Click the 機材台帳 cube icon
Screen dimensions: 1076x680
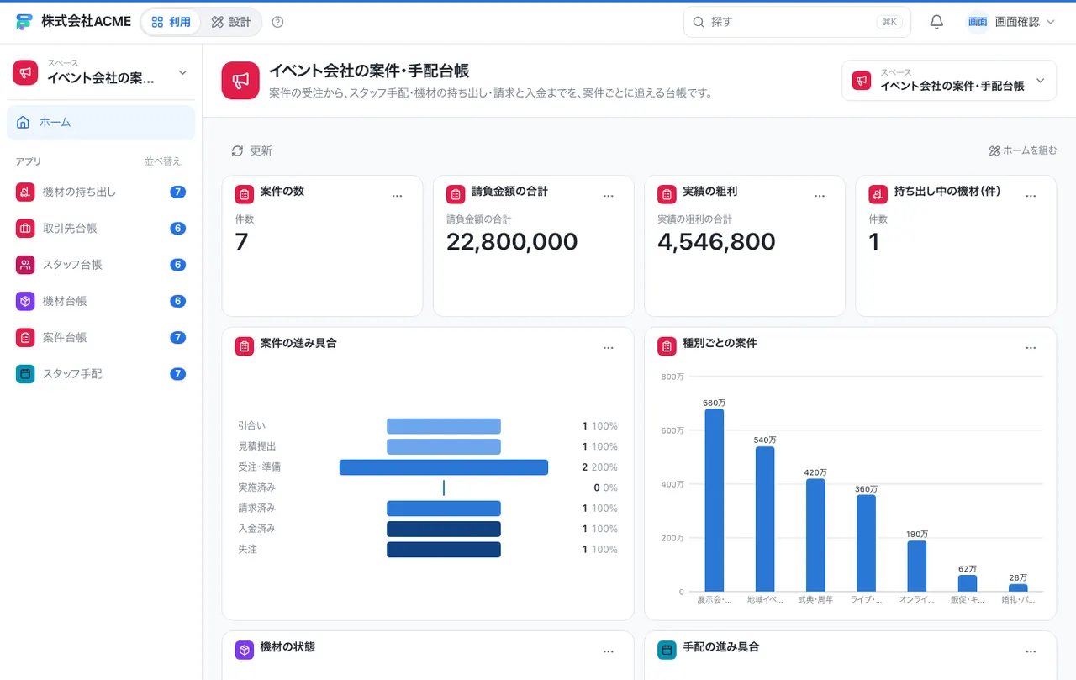(25, 301)
